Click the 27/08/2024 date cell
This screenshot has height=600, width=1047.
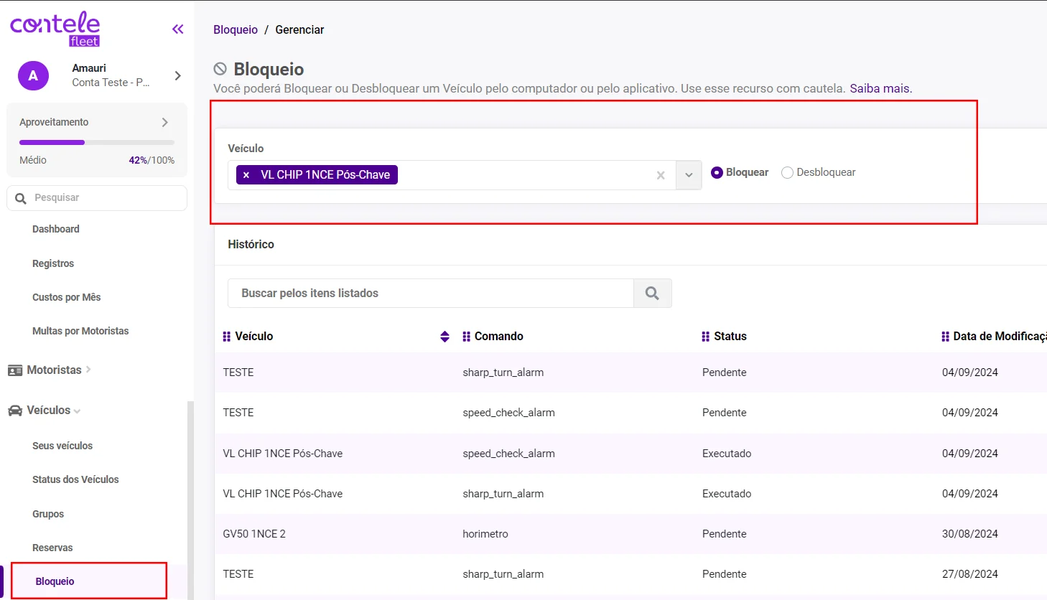(x=970, y=574)
